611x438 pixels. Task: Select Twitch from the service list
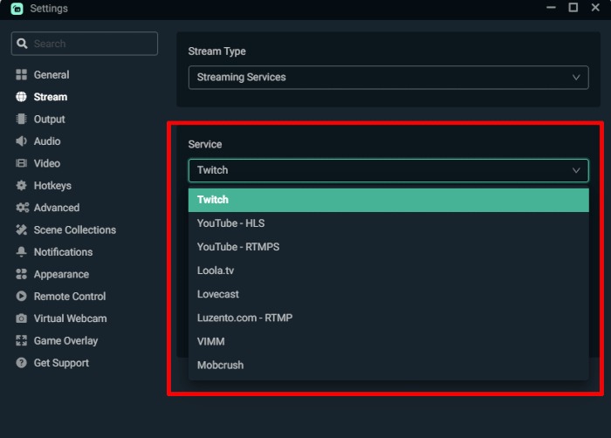click(x=388, y=200)
